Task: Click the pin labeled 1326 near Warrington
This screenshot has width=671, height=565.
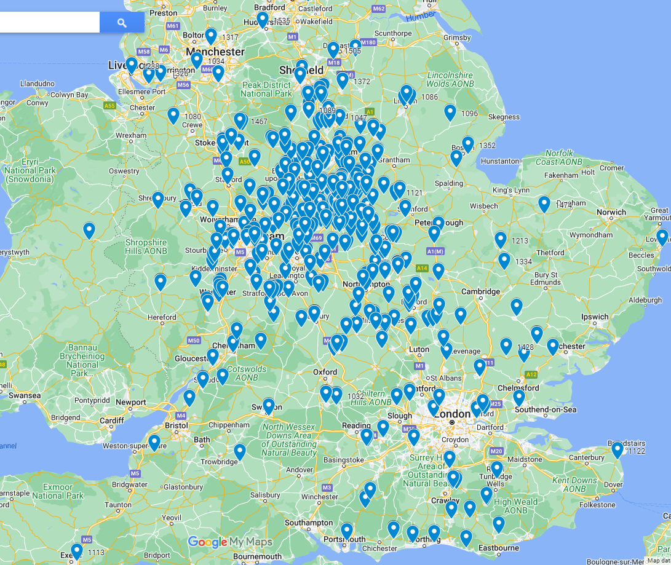Action: click(x=161, y=73)
